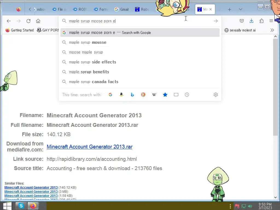The width and height of the screenshot is (280, 210).
Task: Save to Pocket icon
Action: coord(242,21)
